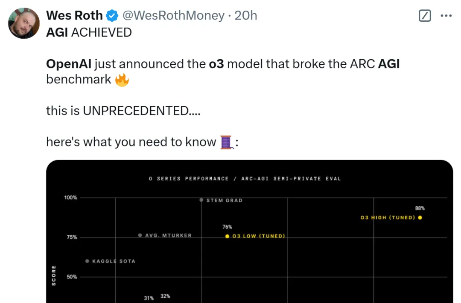This screenshot has width=461, height=303.
Task: Open the tweet via the 20h timestamp
Action: pos(245,15)
